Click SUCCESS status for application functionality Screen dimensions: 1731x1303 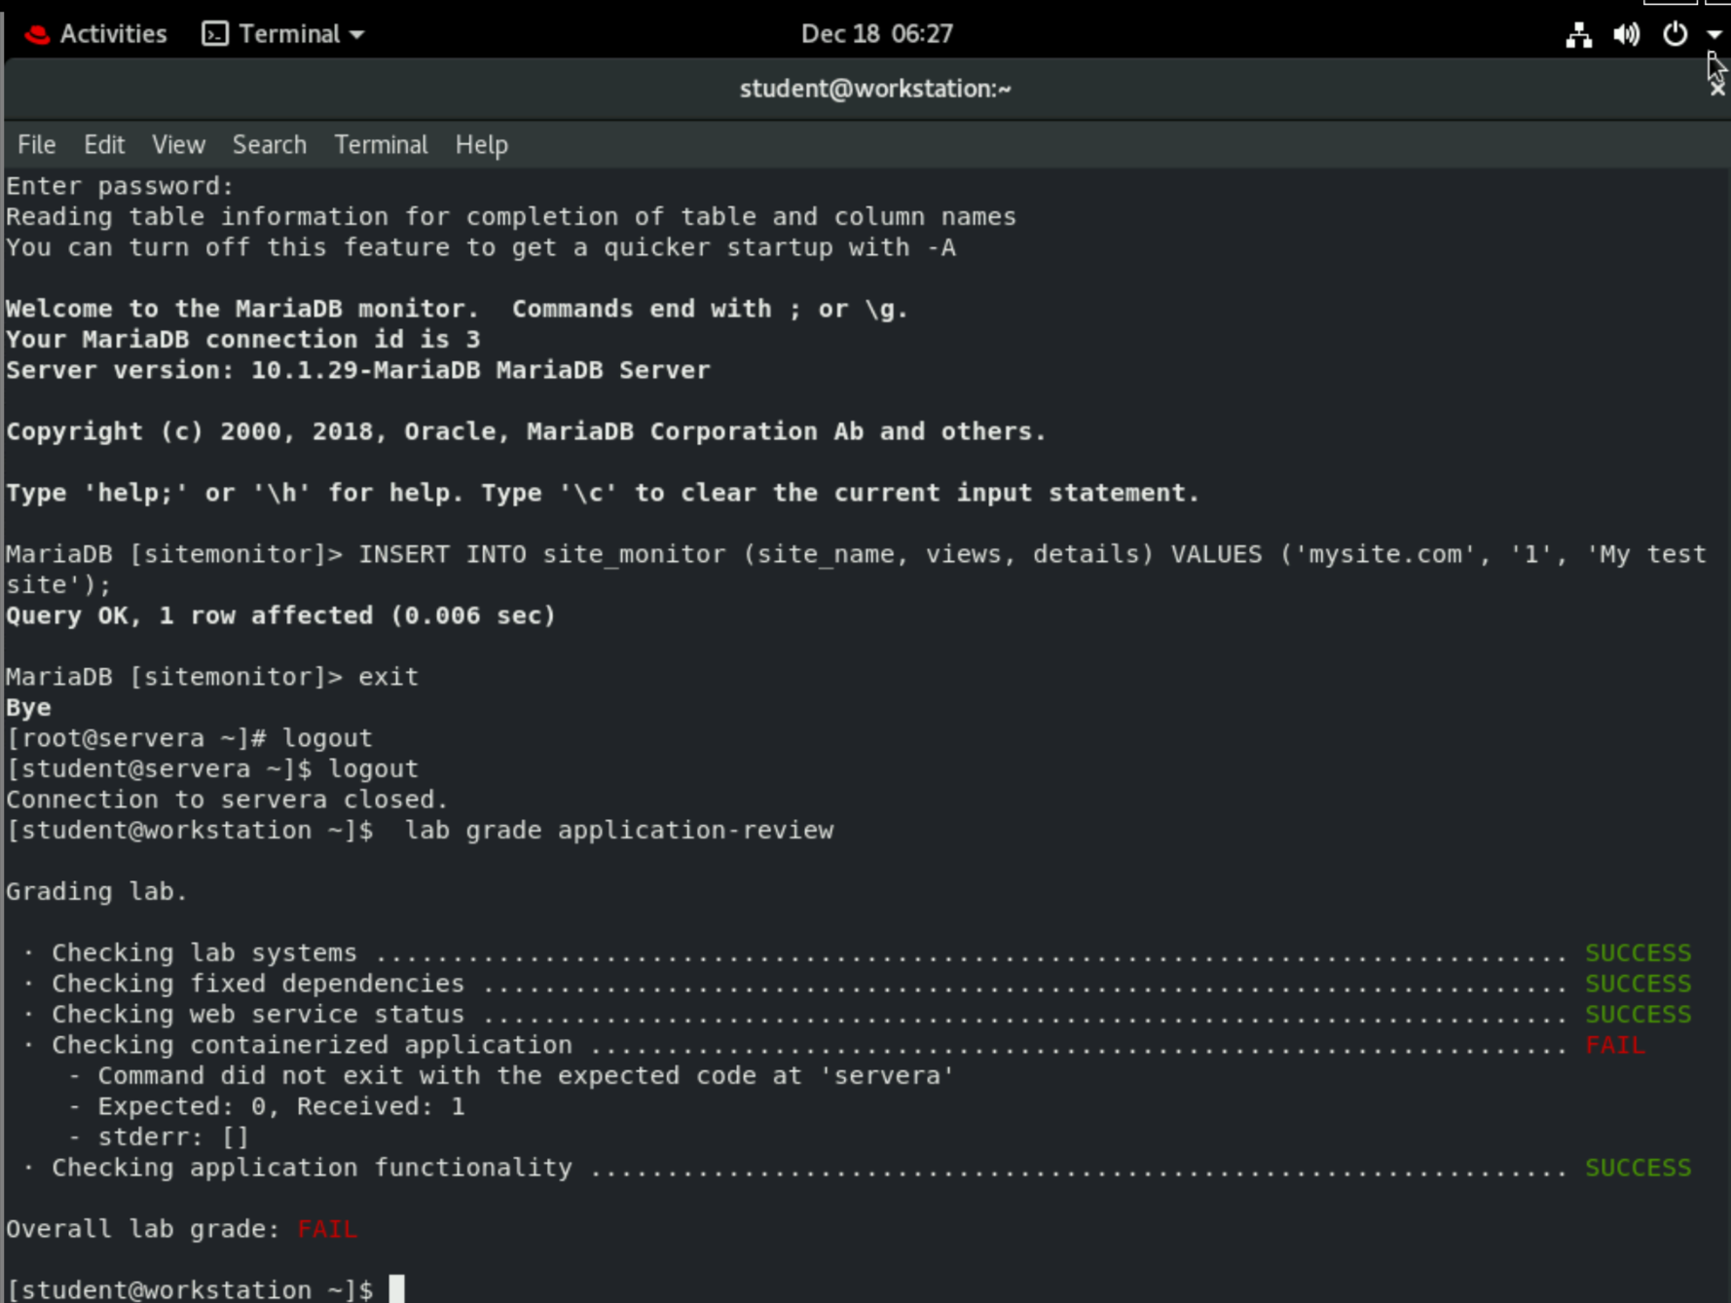click(1639, 1168)
